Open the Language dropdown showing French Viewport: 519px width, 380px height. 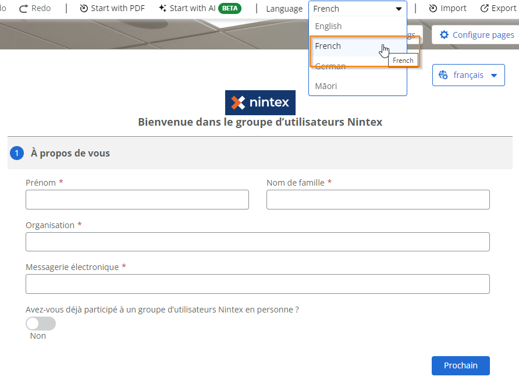click(357, 9)
